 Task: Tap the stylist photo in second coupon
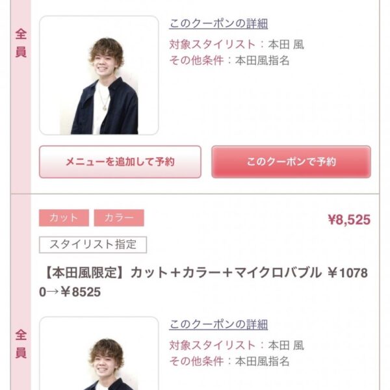pyautogui.click(x=99, y=354)
